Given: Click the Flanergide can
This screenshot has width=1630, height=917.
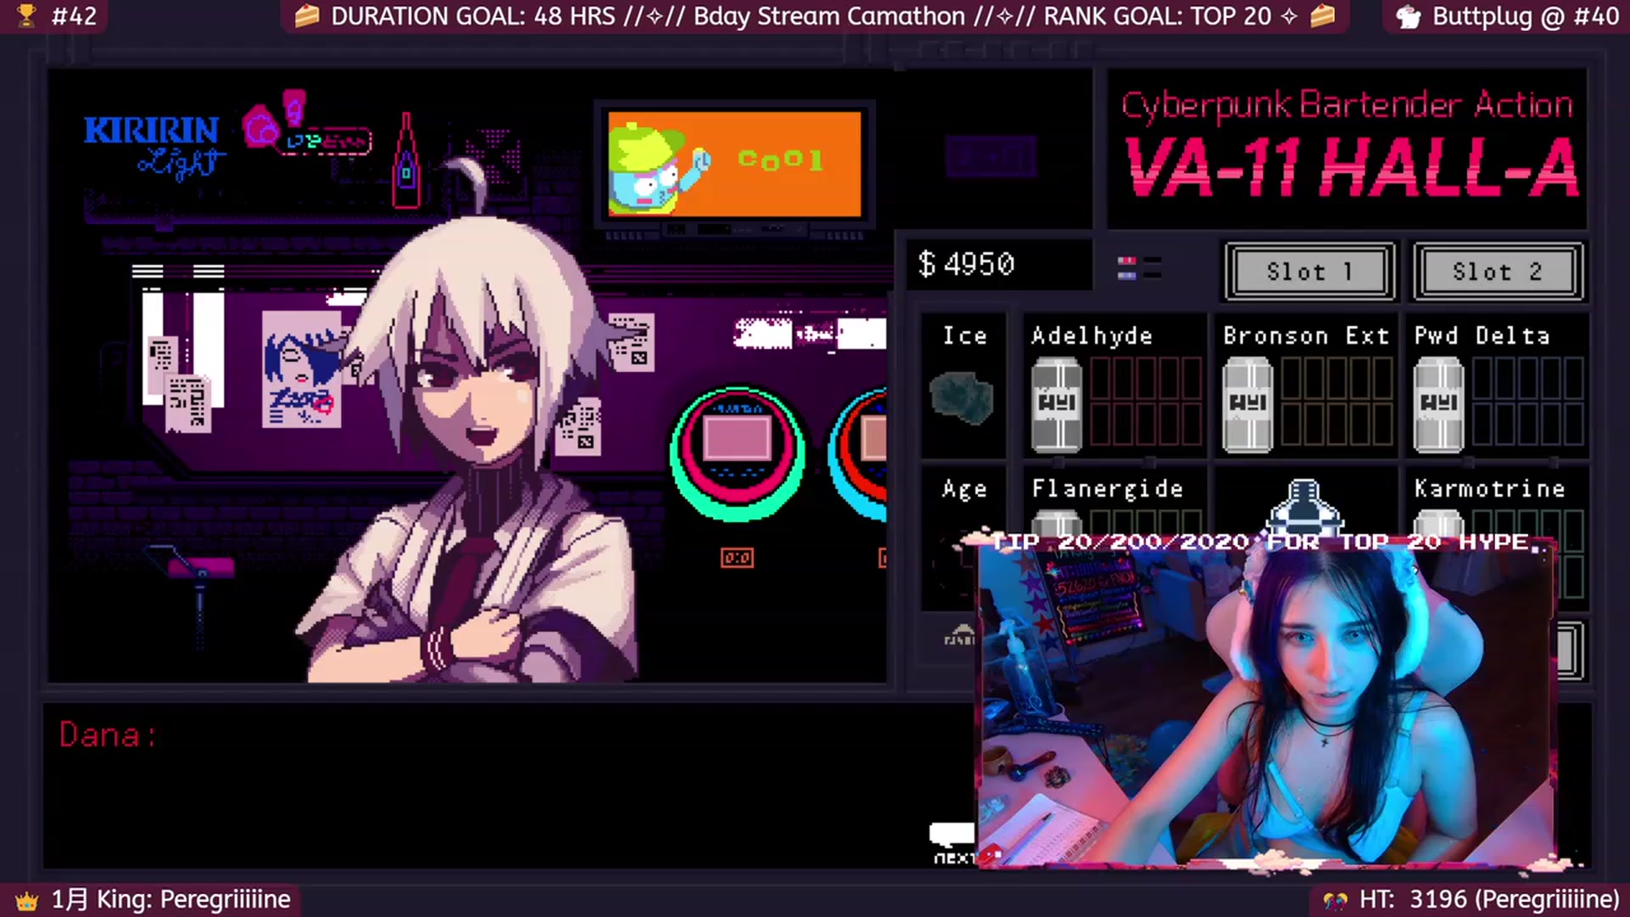Looking at the screenshot, I should pos(1056,521).
